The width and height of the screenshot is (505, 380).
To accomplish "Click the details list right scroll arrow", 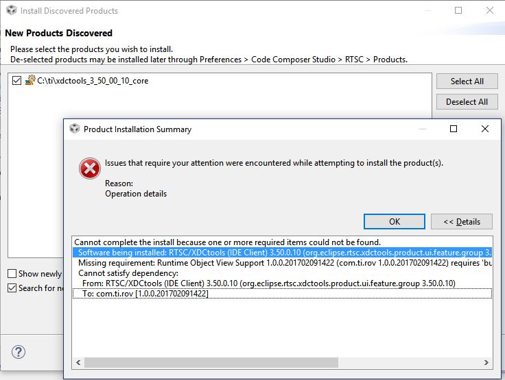I will pos(486,363).
